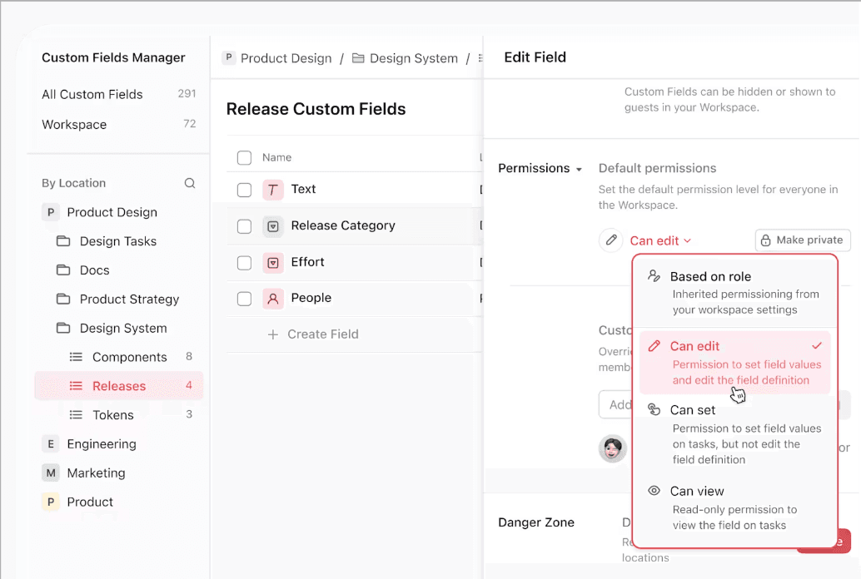The image size is (861, 579).
Task: Click the People field type icon
Action: click(x=273, y=299)
